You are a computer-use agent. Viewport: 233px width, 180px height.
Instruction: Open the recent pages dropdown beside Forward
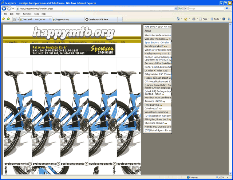tap(13, 8)
